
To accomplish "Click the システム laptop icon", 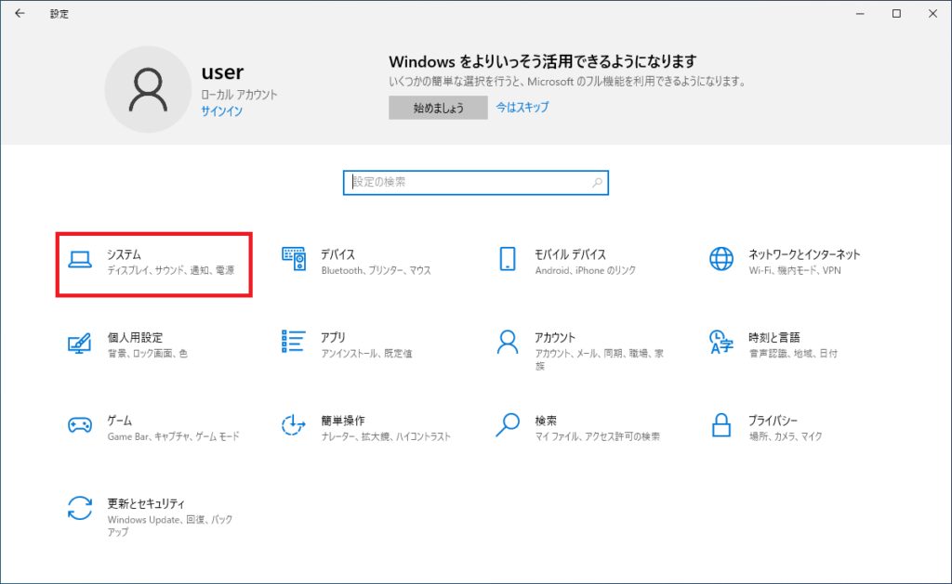I will pos(80,259).
